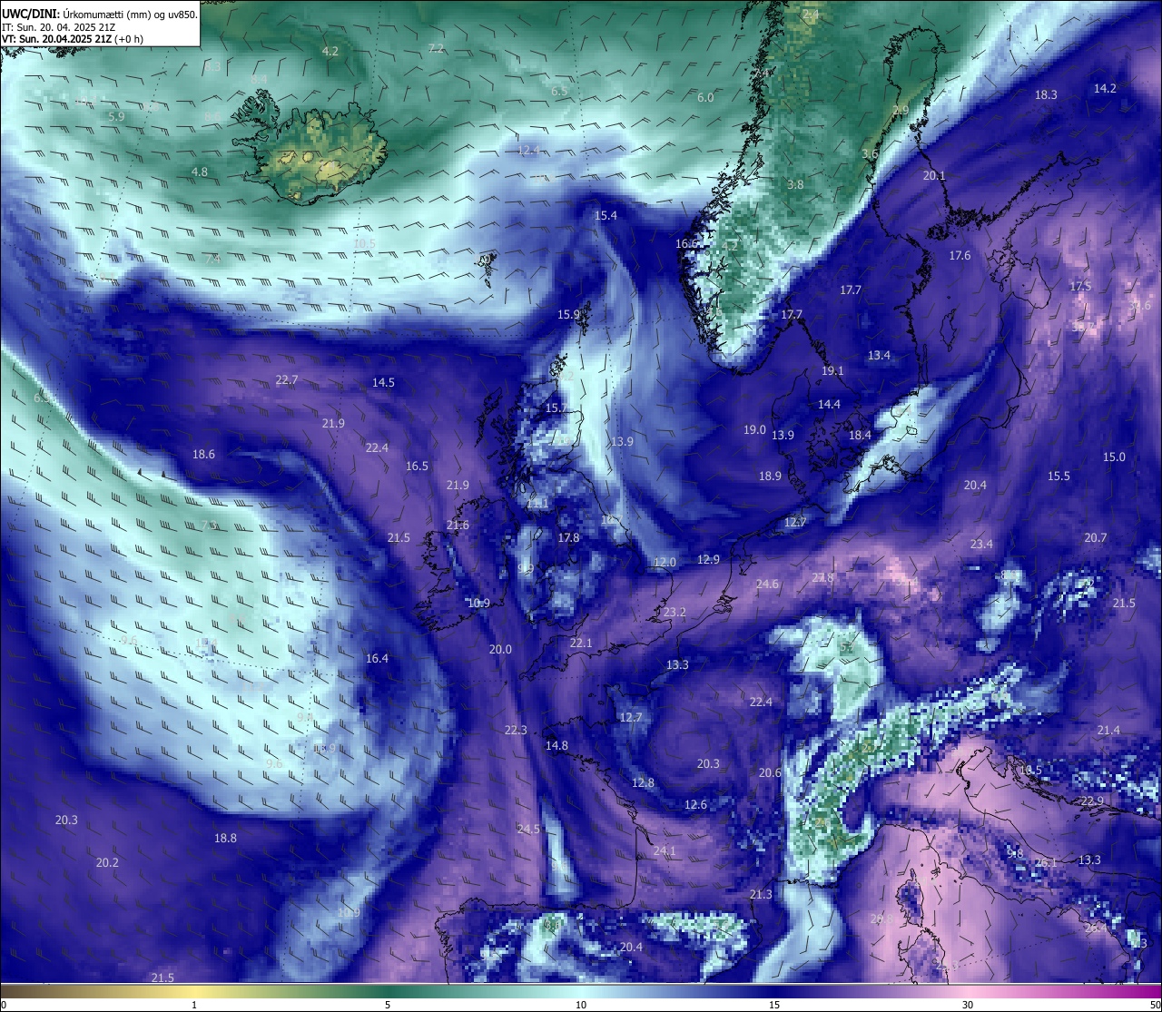Select the 6.0 map value
1162x1012 pixels.
(x=705, y=97)
